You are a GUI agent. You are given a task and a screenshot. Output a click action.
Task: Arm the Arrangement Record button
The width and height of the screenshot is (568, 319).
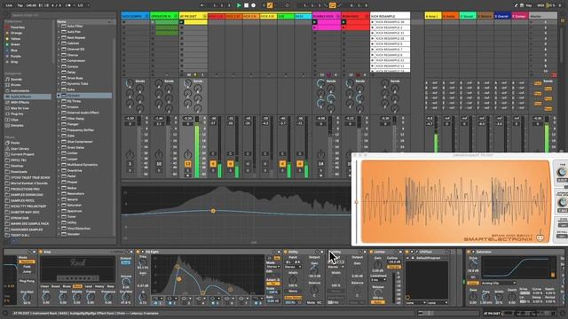254,5
